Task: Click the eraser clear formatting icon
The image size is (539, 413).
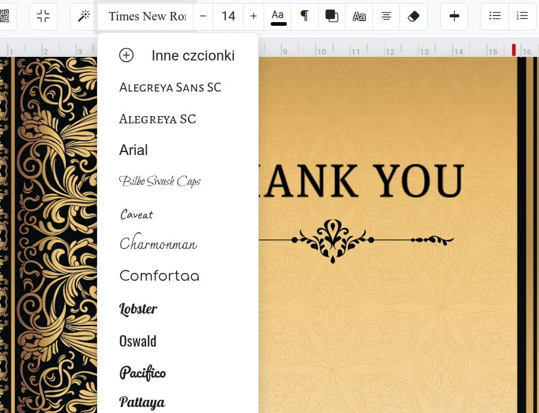Action: click(413, 16)
